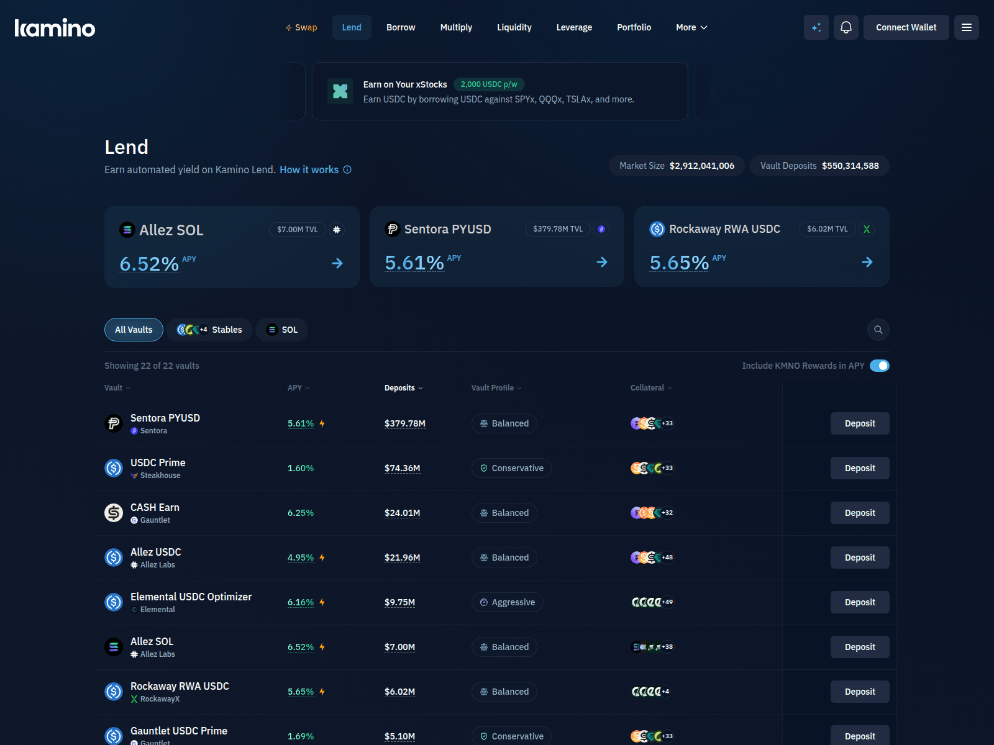Screen dimensions: 994x745
Task: Open the More navigation dropdown
Action: point(691,27)
